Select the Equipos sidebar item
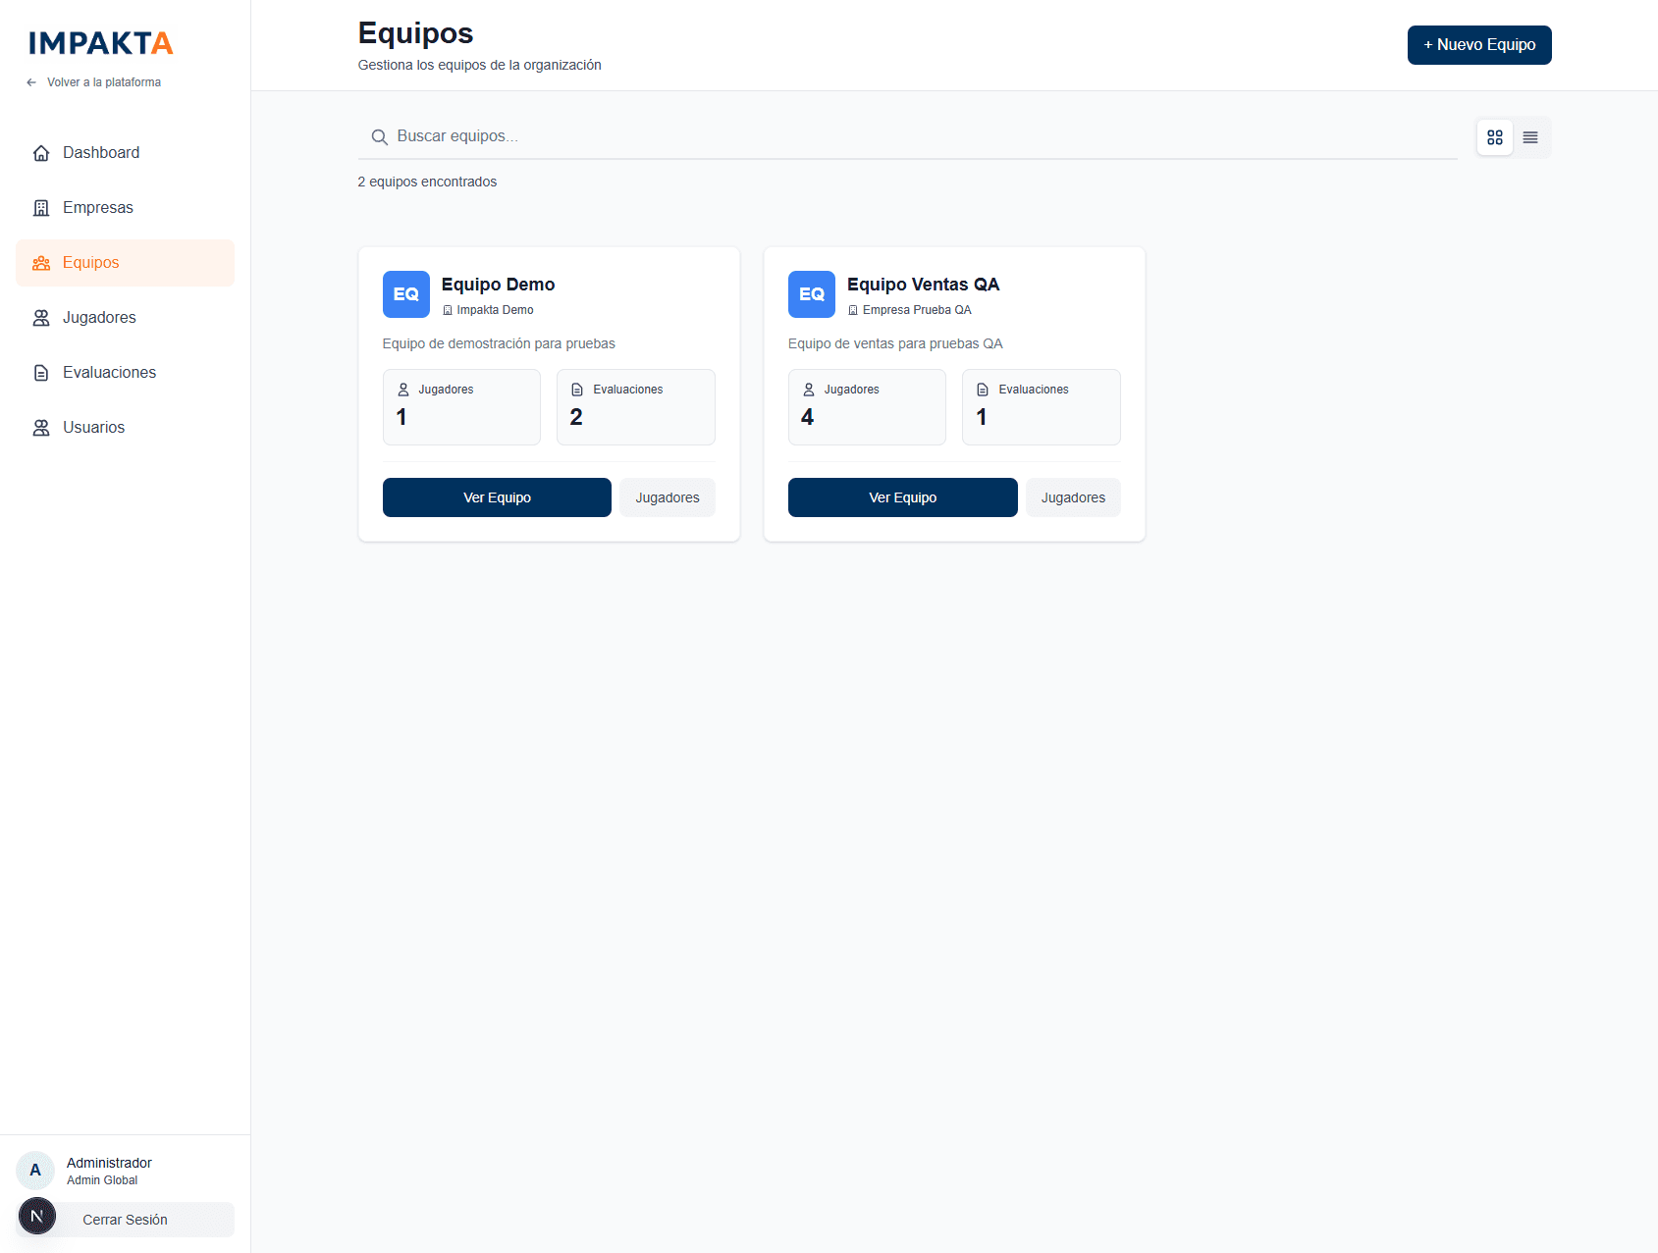 (90, 263)
